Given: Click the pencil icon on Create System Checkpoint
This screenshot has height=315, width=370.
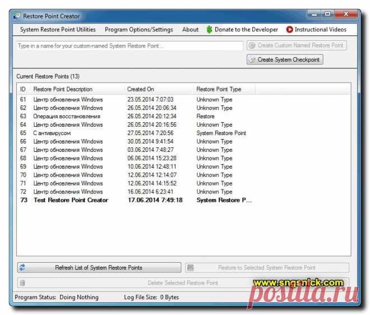Looking at the screenshot, I should pyautogui.click(x=252, y=60).
